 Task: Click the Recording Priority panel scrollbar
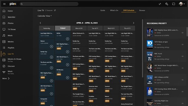click(187, 32)
